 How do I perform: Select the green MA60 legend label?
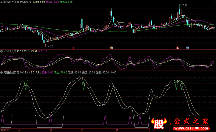(x=66, y=2)
